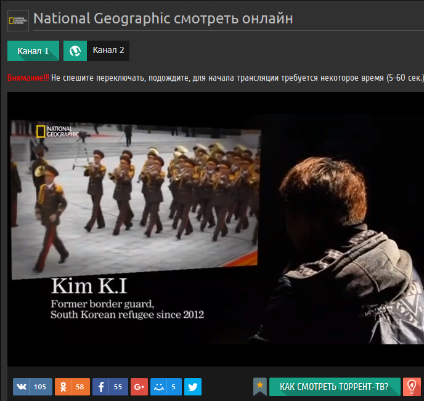Click the National Geographic смотреть онлайн heading
The width and height of the screenshot is (424, 401).
click(x=163, y=18)
